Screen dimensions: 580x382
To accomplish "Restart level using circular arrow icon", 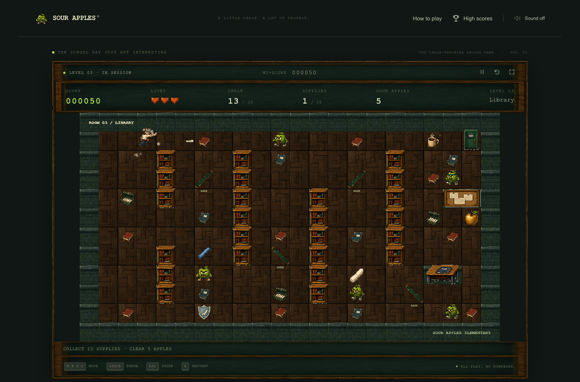I will coord(497,72).
